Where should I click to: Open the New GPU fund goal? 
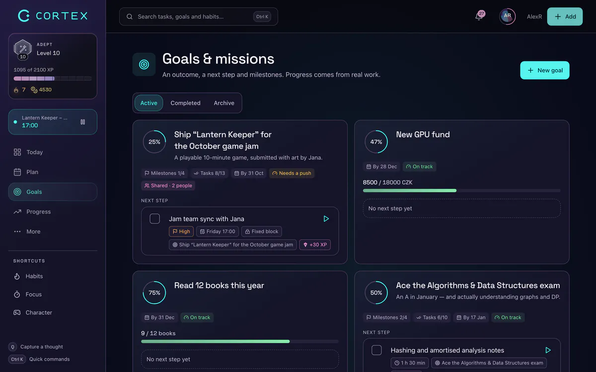pyautogui.click(x=423, y=134)
